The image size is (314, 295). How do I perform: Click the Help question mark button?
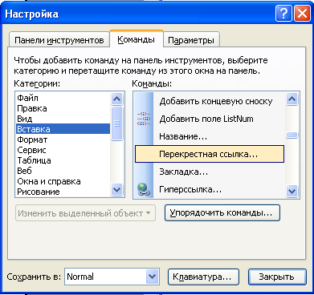283,14
